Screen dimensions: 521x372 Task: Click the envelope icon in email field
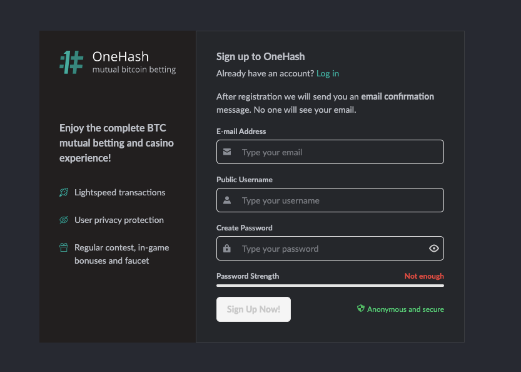[227, 152]
